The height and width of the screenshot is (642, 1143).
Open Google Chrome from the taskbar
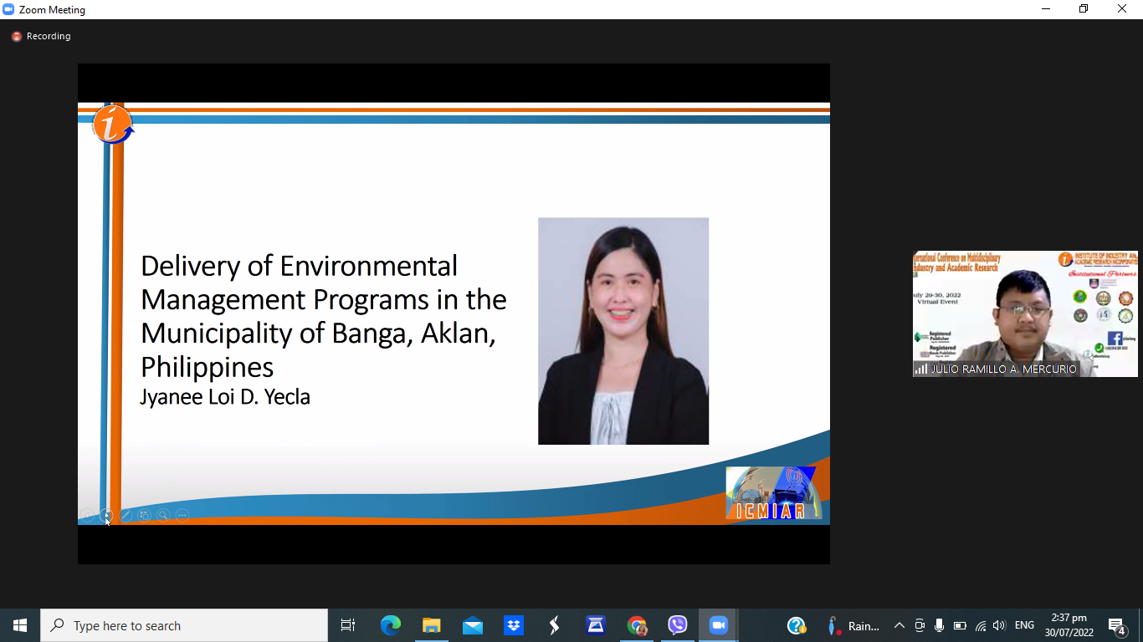coord(637,625)
